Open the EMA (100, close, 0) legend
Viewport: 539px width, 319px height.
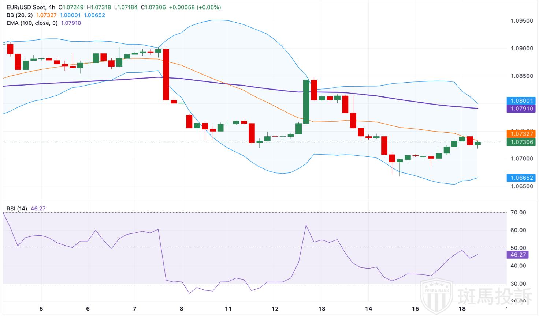(x=32, y=23)
